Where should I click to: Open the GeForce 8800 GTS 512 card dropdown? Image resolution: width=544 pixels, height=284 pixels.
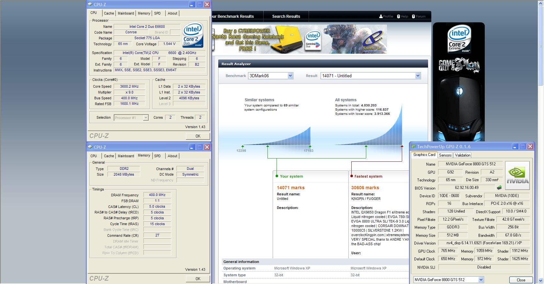pyautogui.click(x=481, y=280)
